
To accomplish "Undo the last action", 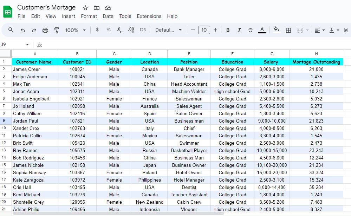I will click(x=22, y=30).
